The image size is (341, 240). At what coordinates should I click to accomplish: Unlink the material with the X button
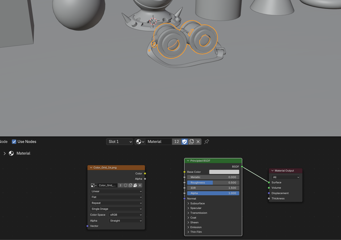click(198, 142)
